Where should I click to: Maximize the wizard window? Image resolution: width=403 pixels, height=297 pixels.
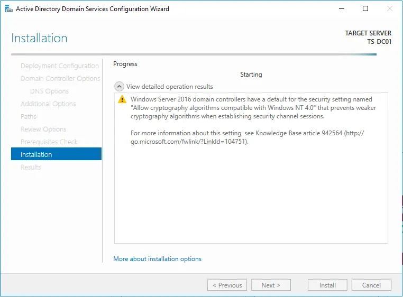coord(365,9)
